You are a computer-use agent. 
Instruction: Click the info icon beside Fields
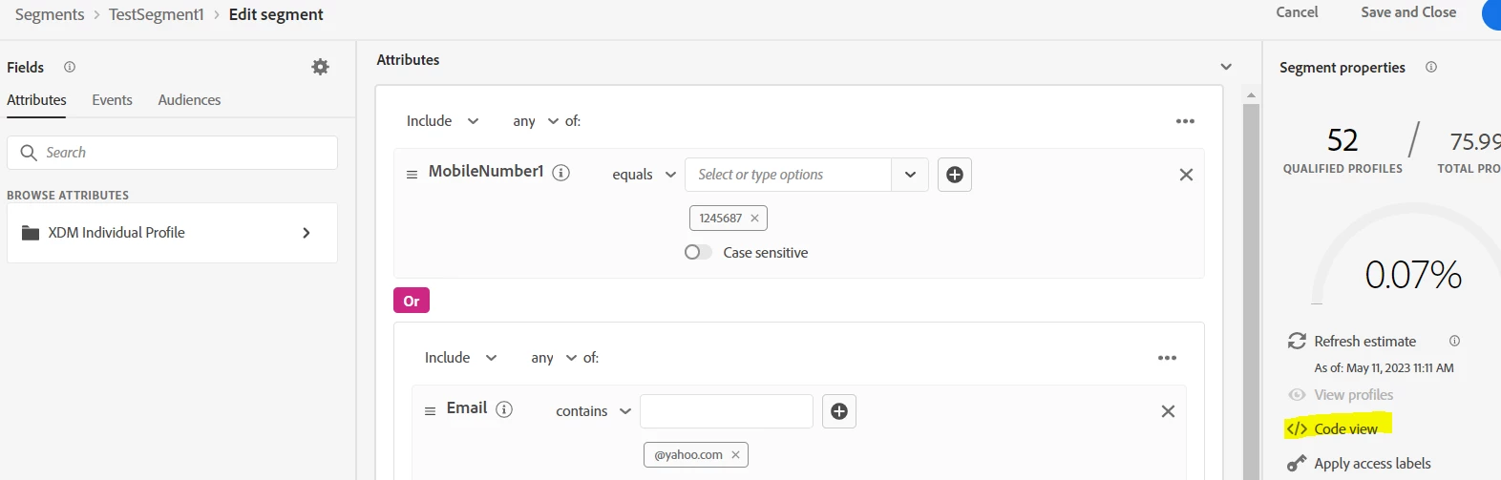coord(70,67)
